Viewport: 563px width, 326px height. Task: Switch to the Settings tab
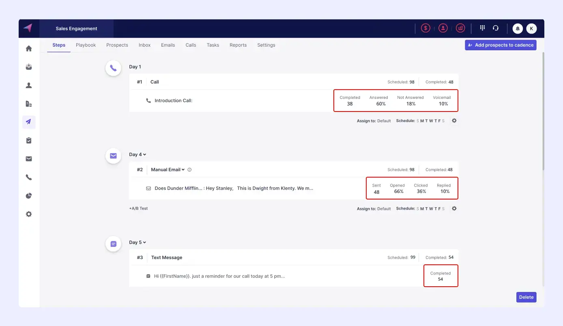tap(266, 45)
